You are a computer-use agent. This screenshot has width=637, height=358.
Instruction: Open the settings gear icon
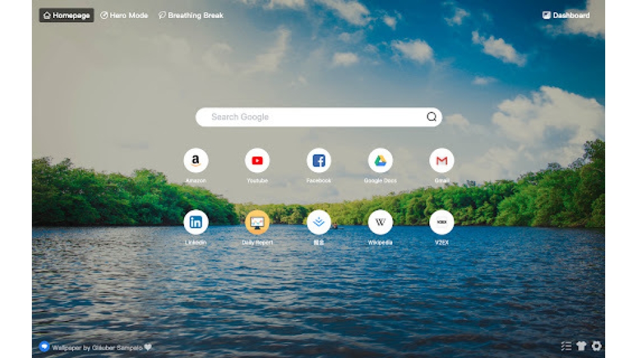coord(596,346)
